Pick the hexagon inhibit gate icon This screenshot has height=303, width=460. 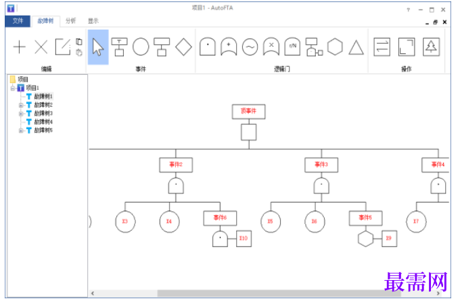click(335, 47)
